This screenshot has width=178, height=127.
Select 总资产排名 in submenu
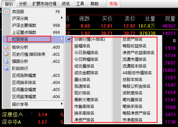pos(132,39)
